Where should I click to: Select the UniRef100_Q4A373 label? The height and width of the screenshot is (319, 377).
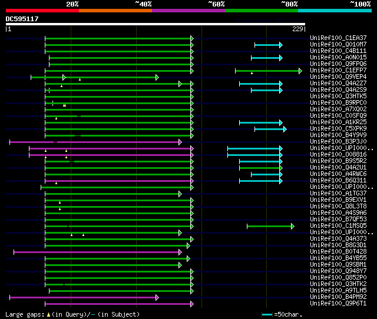[x=338, y=239]
